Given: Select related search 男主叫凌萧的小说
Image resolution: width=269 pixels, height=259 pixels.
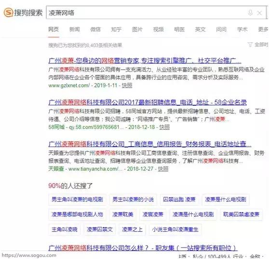Looking at the screenshot, I should (133, 199).
